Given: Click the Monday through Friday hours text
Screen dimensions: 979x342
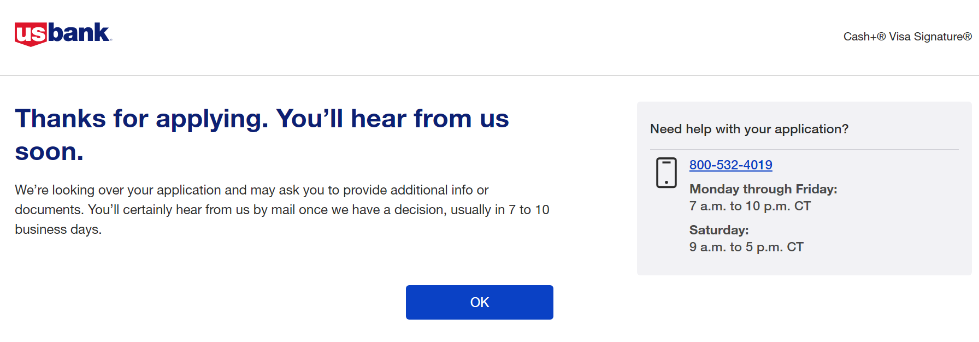Looking at the screenshot, I should click(x=763, y=189).
